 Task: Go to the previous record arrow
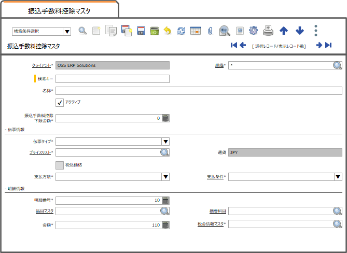tap(243, 45)
